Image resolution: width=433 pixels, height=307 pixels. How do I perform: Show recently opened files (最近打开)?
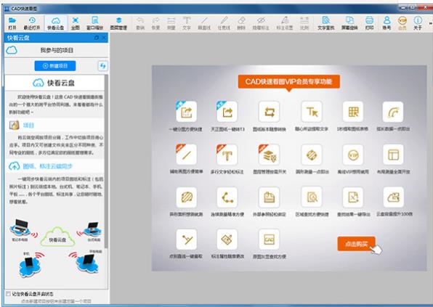[x=32, y=23]
